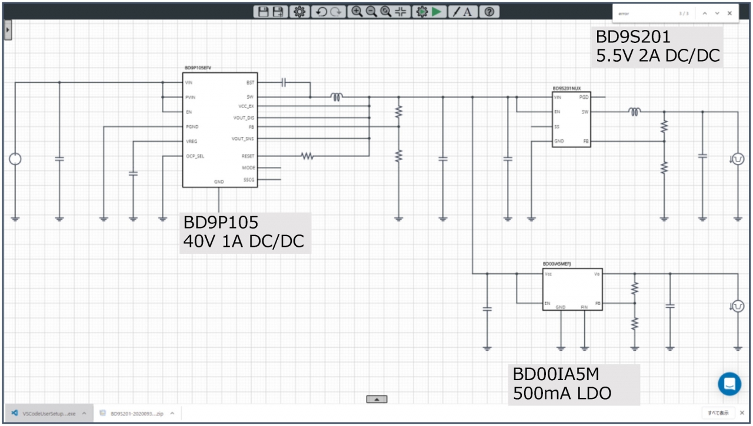Open BD9S201 zip download options chevron
This screenshot has height=426, width=753.
pos(172,414)
